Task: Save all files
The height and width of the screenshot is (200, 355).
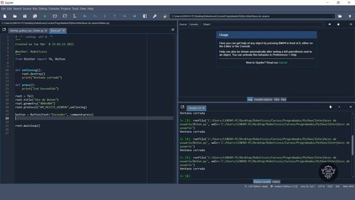Action: 34,16
